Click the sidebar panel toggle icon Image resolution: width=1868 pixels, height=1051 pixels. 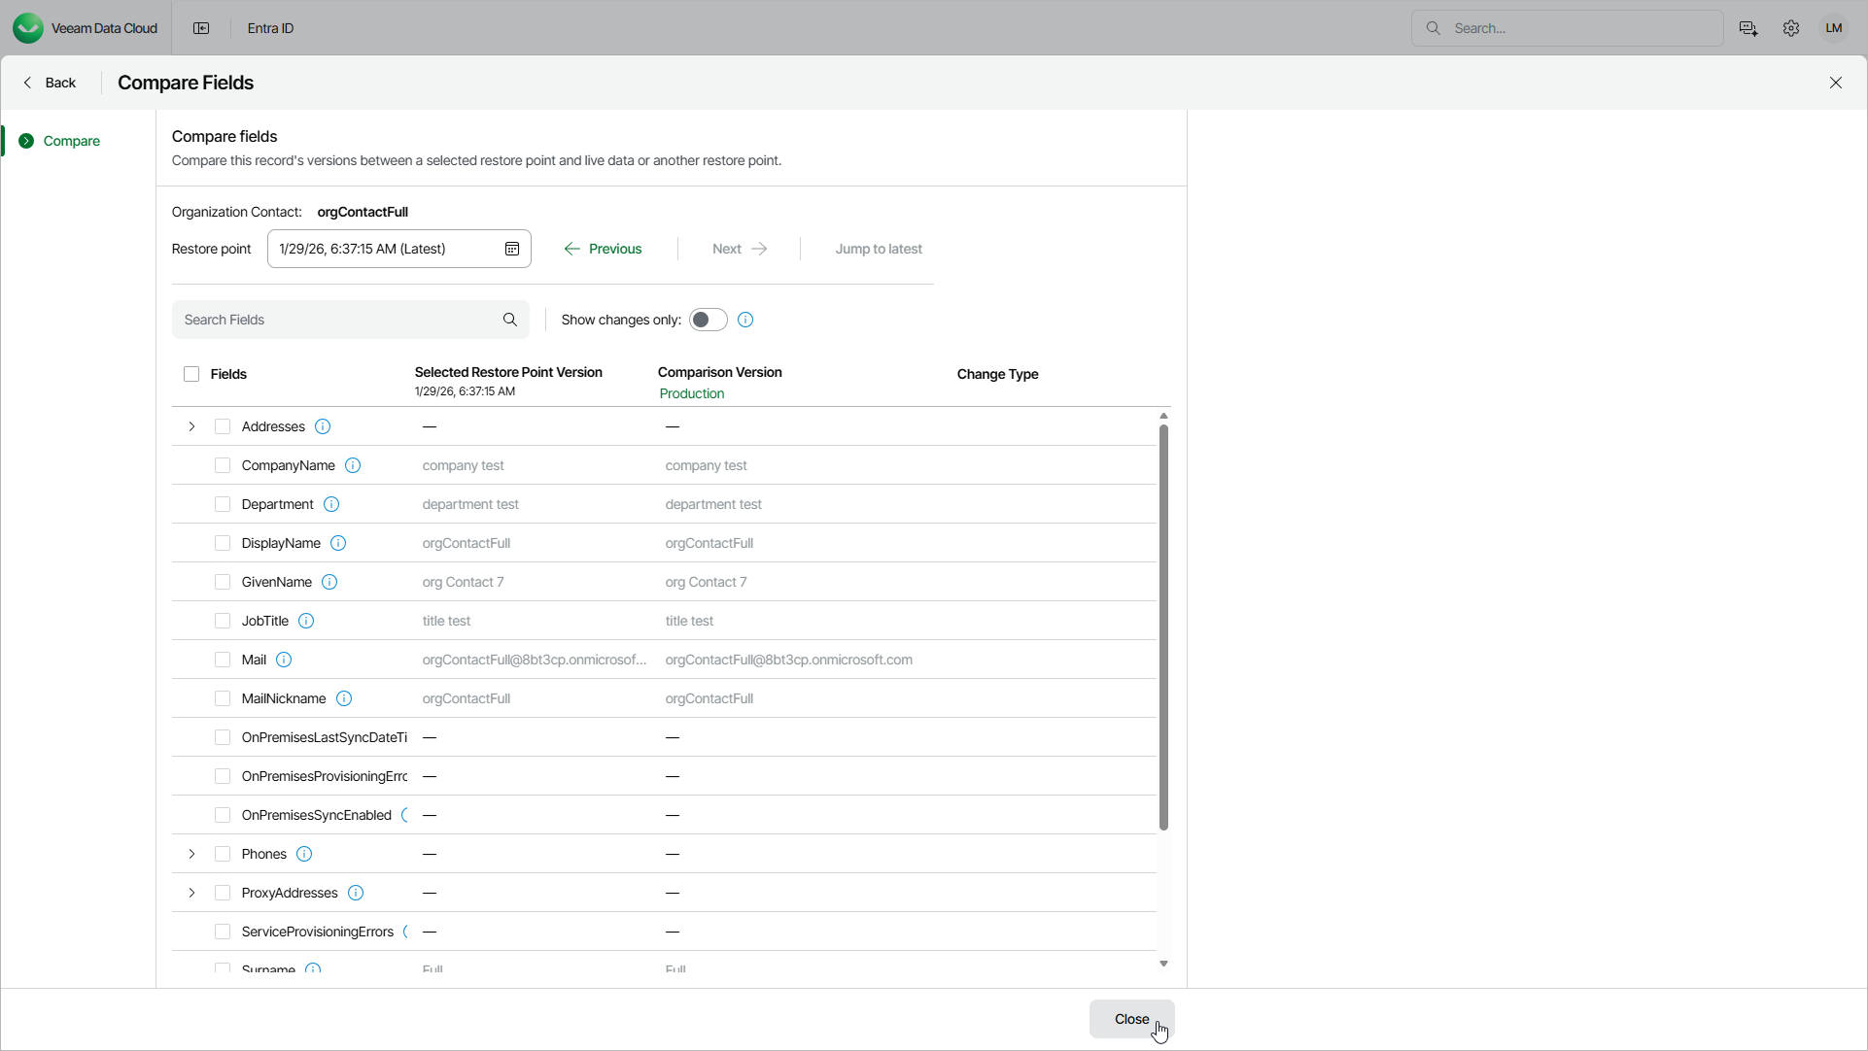pyautogui.click(x=201, y=28)
